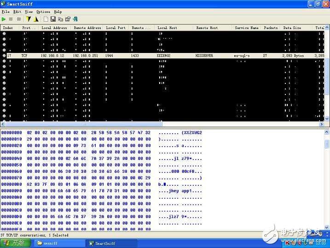Click the blank page clear icon
The width and height of the screenshot is (330, 248).
point(46,19)
